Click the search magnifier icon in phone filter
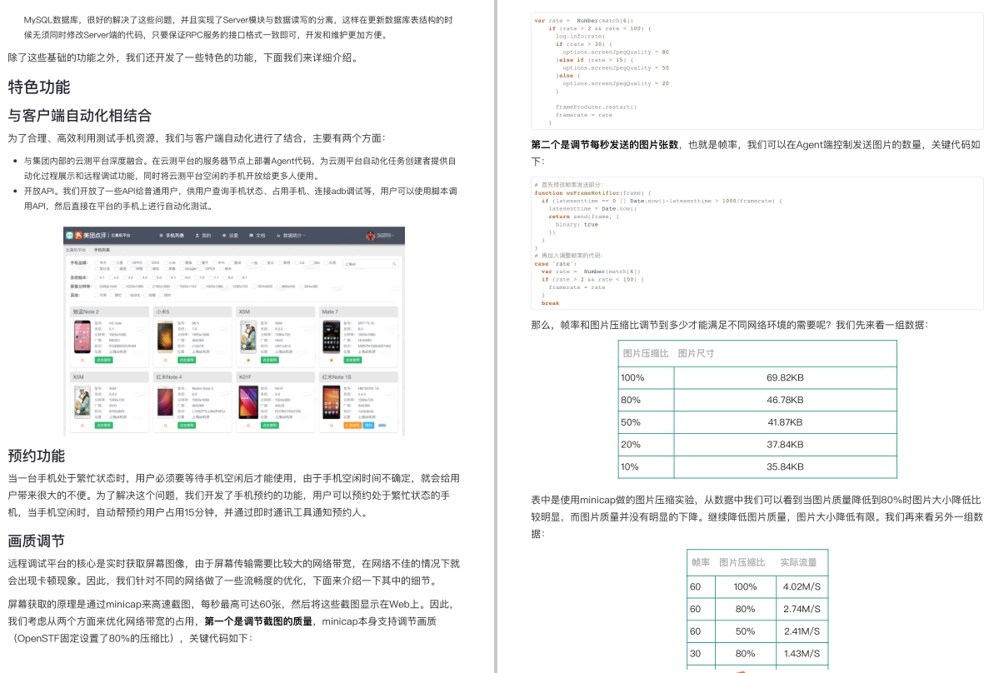The height and width of the screenshot is (673, 999). (x=394, y=263)
